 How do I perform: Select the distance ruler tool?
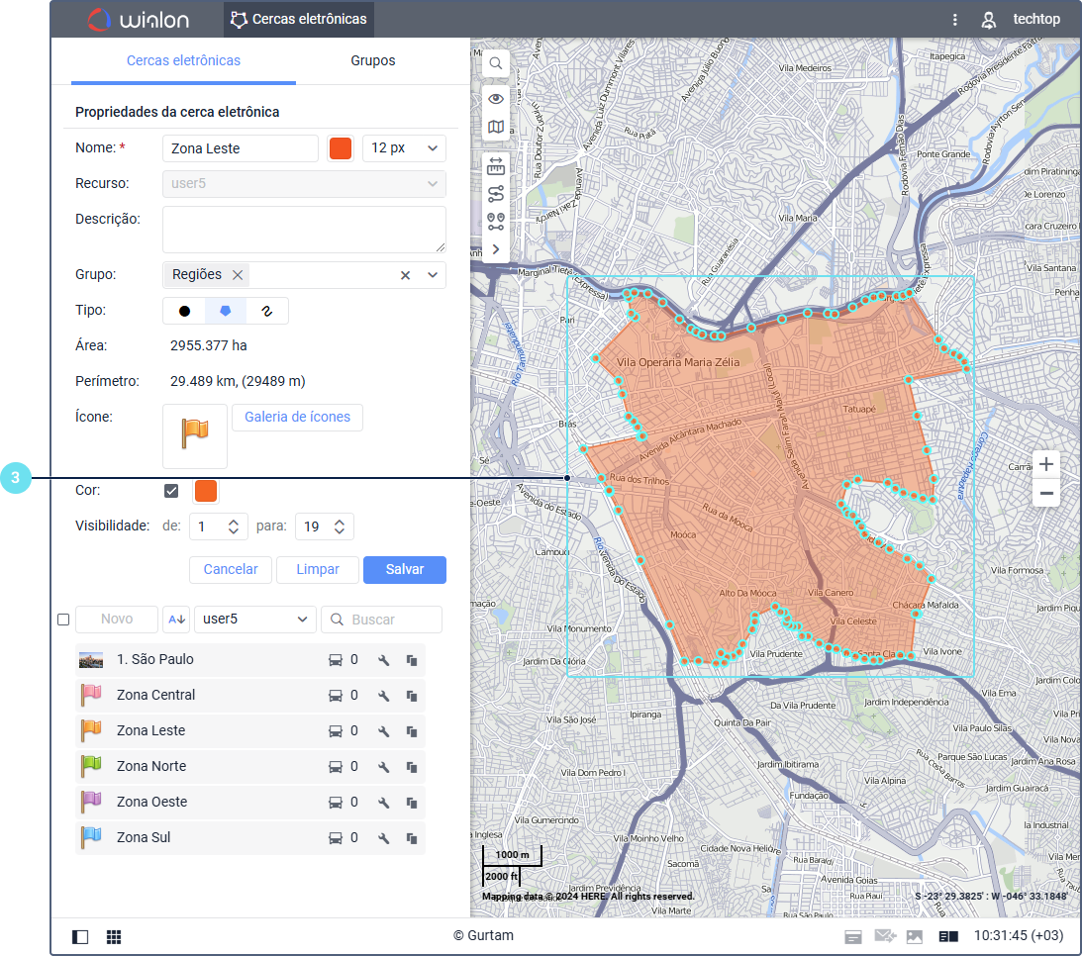click(x=496, y=165)
